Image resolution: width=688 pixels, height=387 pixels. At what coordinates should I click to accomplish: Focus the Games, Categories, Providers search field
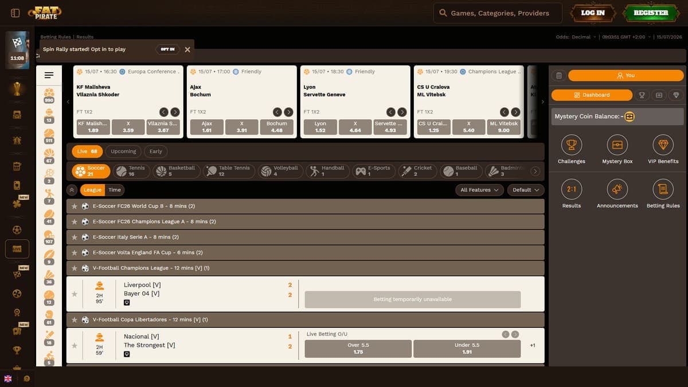(x=498, y=13)
